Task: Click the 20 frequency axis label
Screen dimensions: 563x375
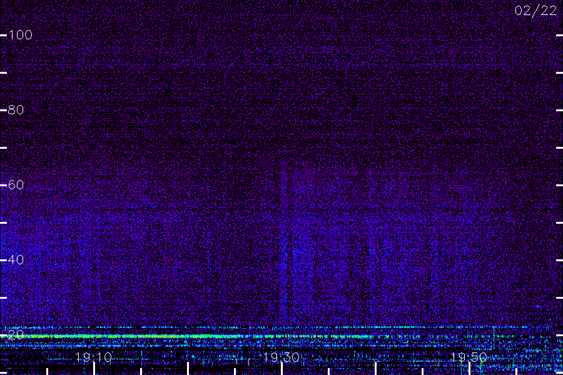Action: (16, 335)
